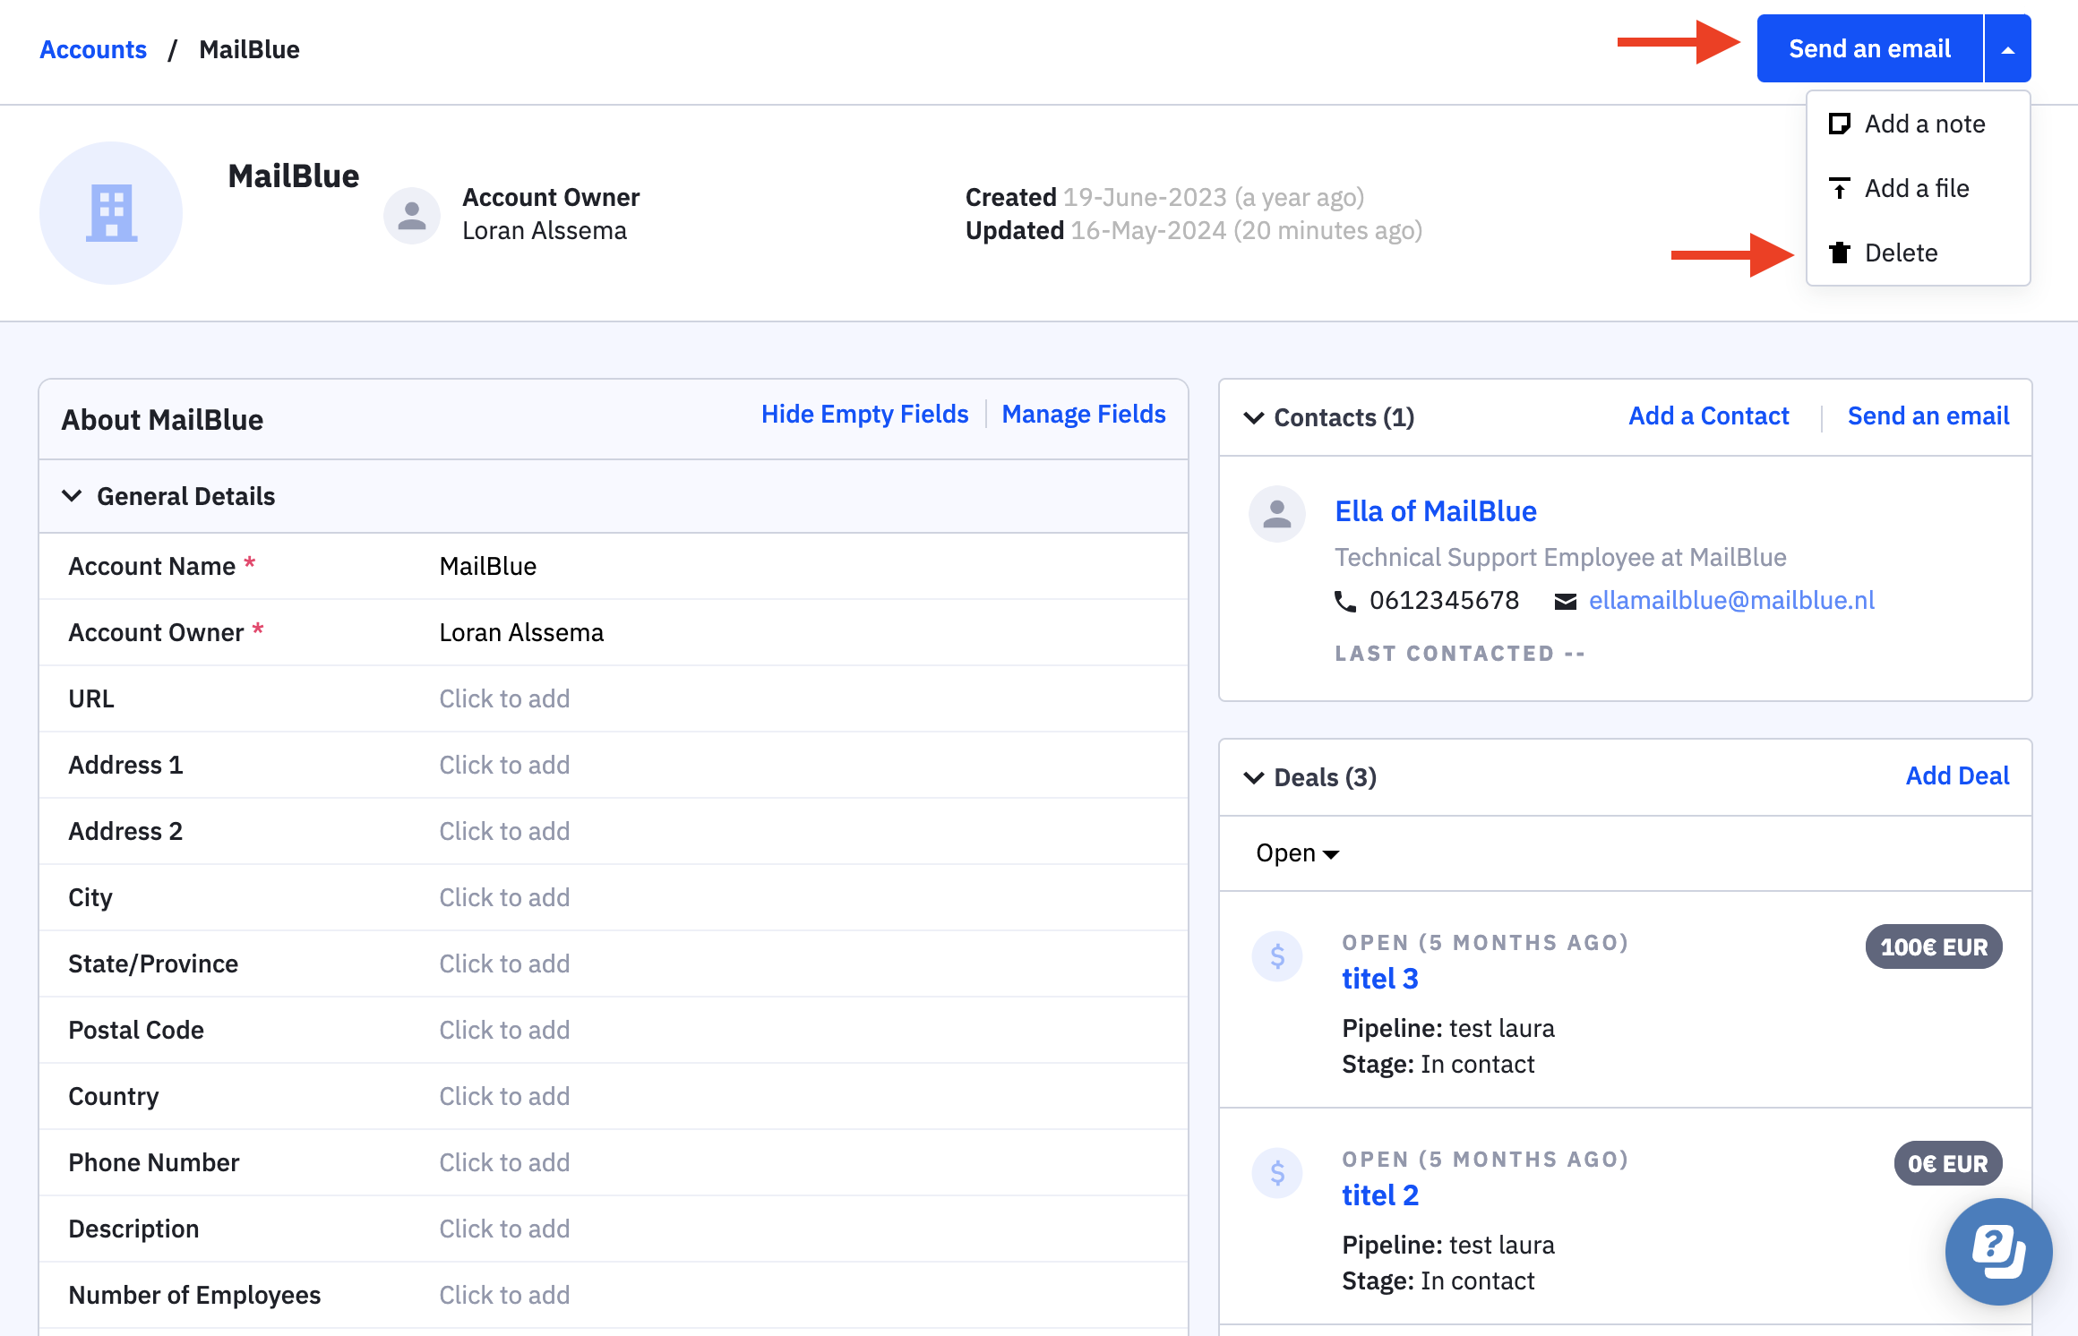Select Add a file menu item

pos(1919,188)
